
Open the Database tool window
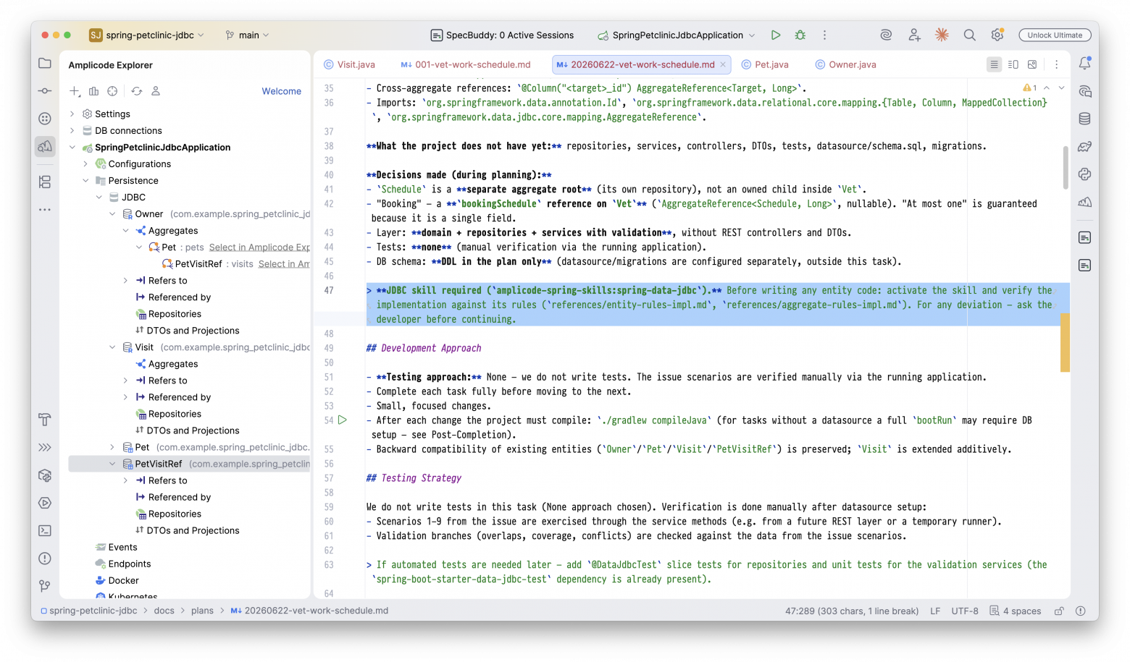coord(1084,119)
